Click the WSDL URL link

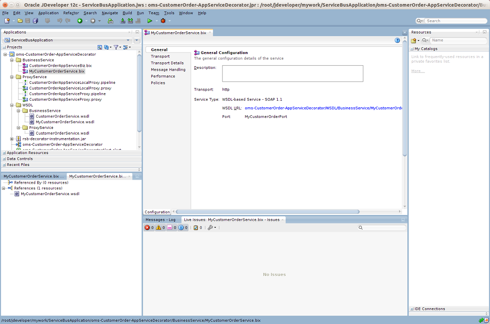click(x=323, y=108)
